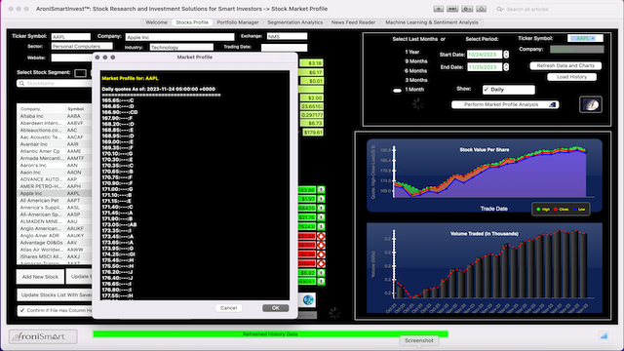The image size is (624, 351).
Task: Select the 3 Months period option
Action: pyautogui.click(x=416, y=80)
